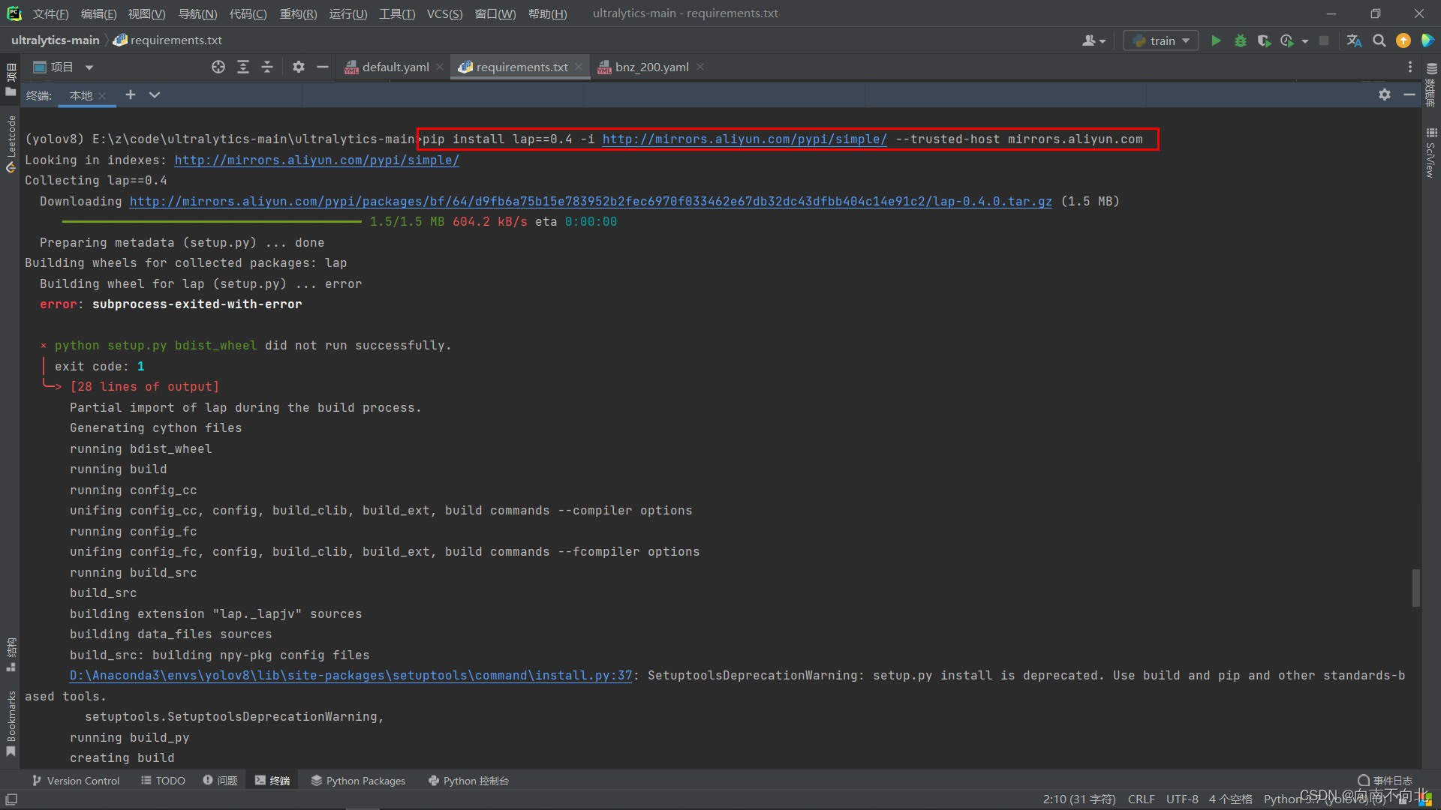The height and width of the screenshot is (810, 1441).
Task: Open the train configuration dropdown
Action: tap(1160, 40)
